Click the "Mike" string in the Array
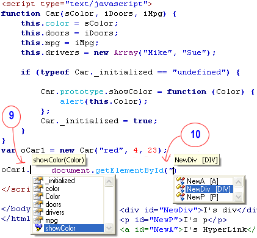 coord(157,52)
